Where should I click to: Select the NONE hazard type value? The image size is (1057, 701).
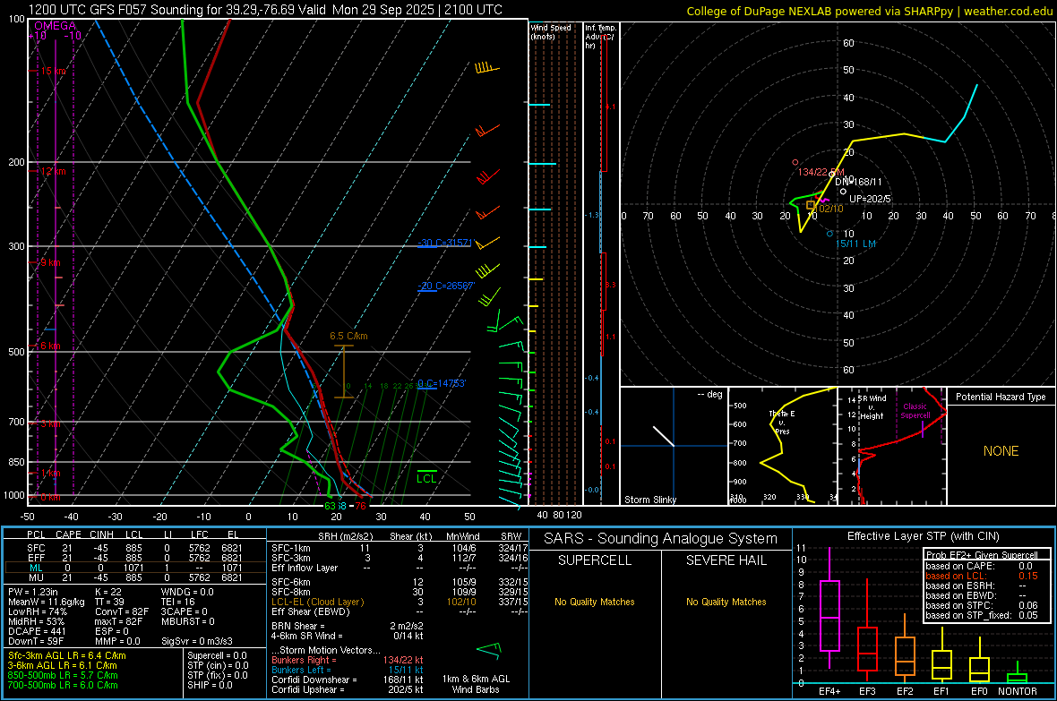[x=1001, y=451]
